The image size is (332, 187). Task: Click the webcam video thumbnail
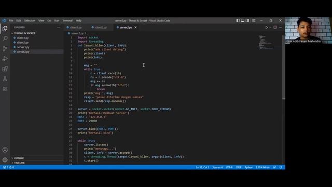[x=309, y=30]
